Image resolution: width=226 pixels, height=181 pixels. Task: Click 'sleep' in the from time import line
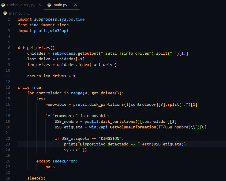[63, 25]
